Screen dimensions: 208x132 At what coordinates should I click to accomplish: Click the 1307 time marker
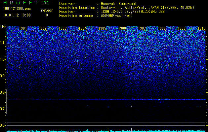[142, 28]
